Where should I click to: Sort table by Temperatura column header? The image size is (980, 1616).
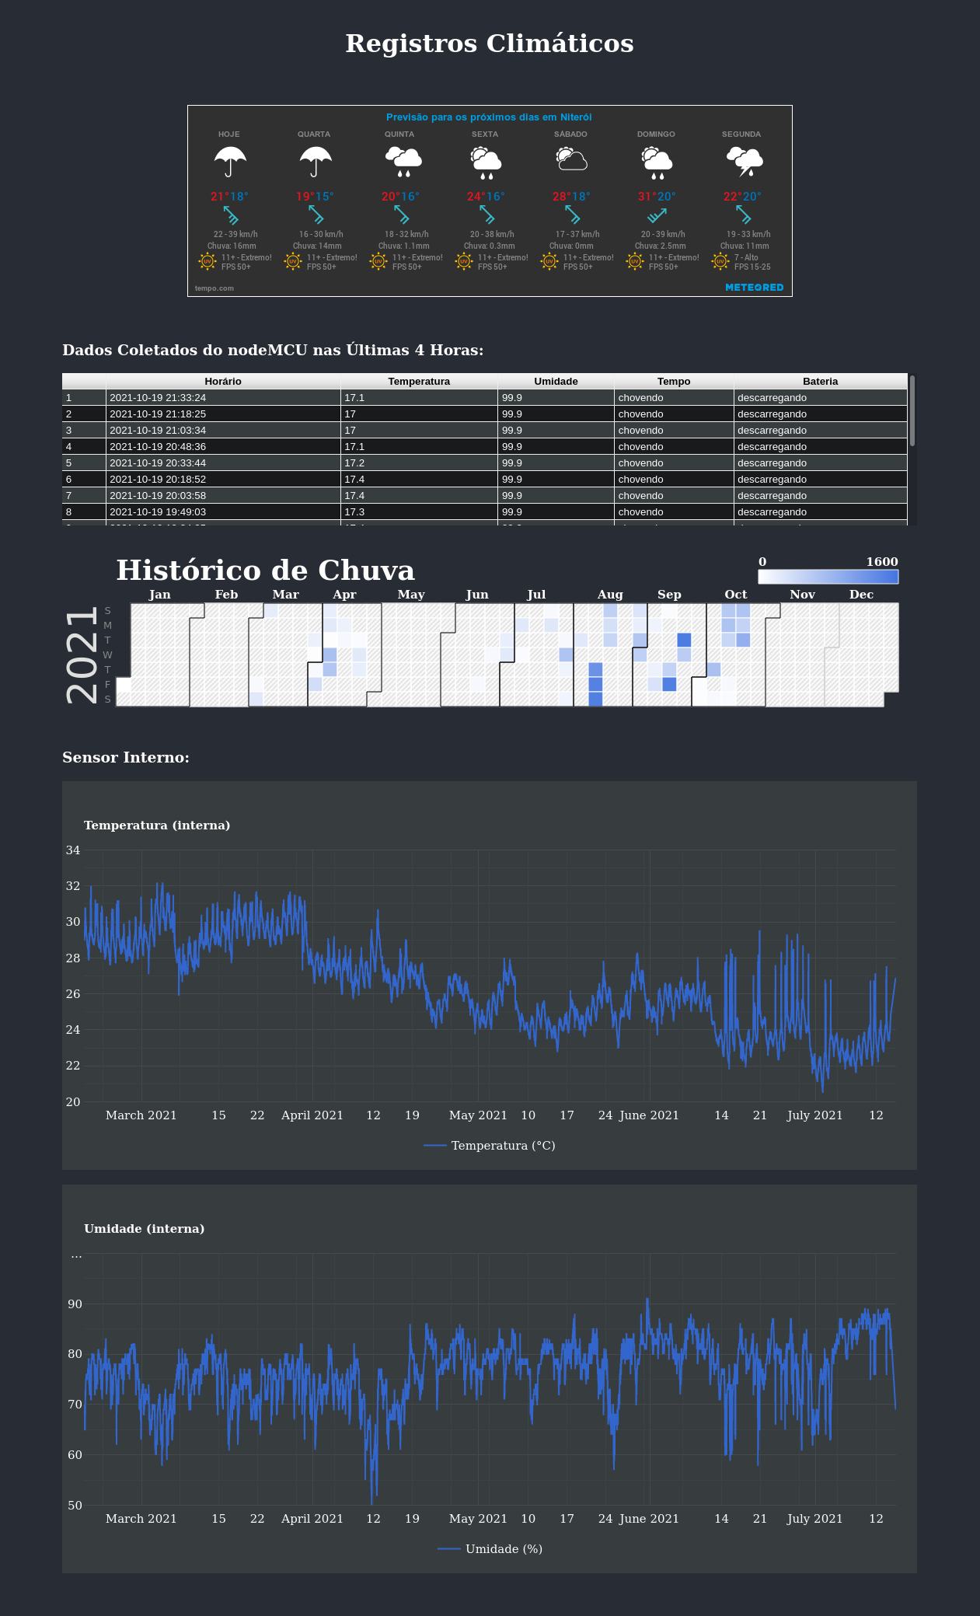point(419,382)
